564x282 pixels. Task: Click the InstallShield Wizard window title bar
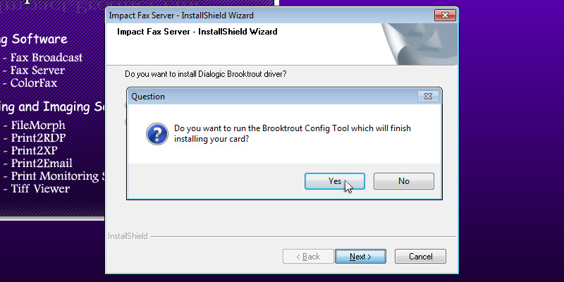tap(268, 14)
